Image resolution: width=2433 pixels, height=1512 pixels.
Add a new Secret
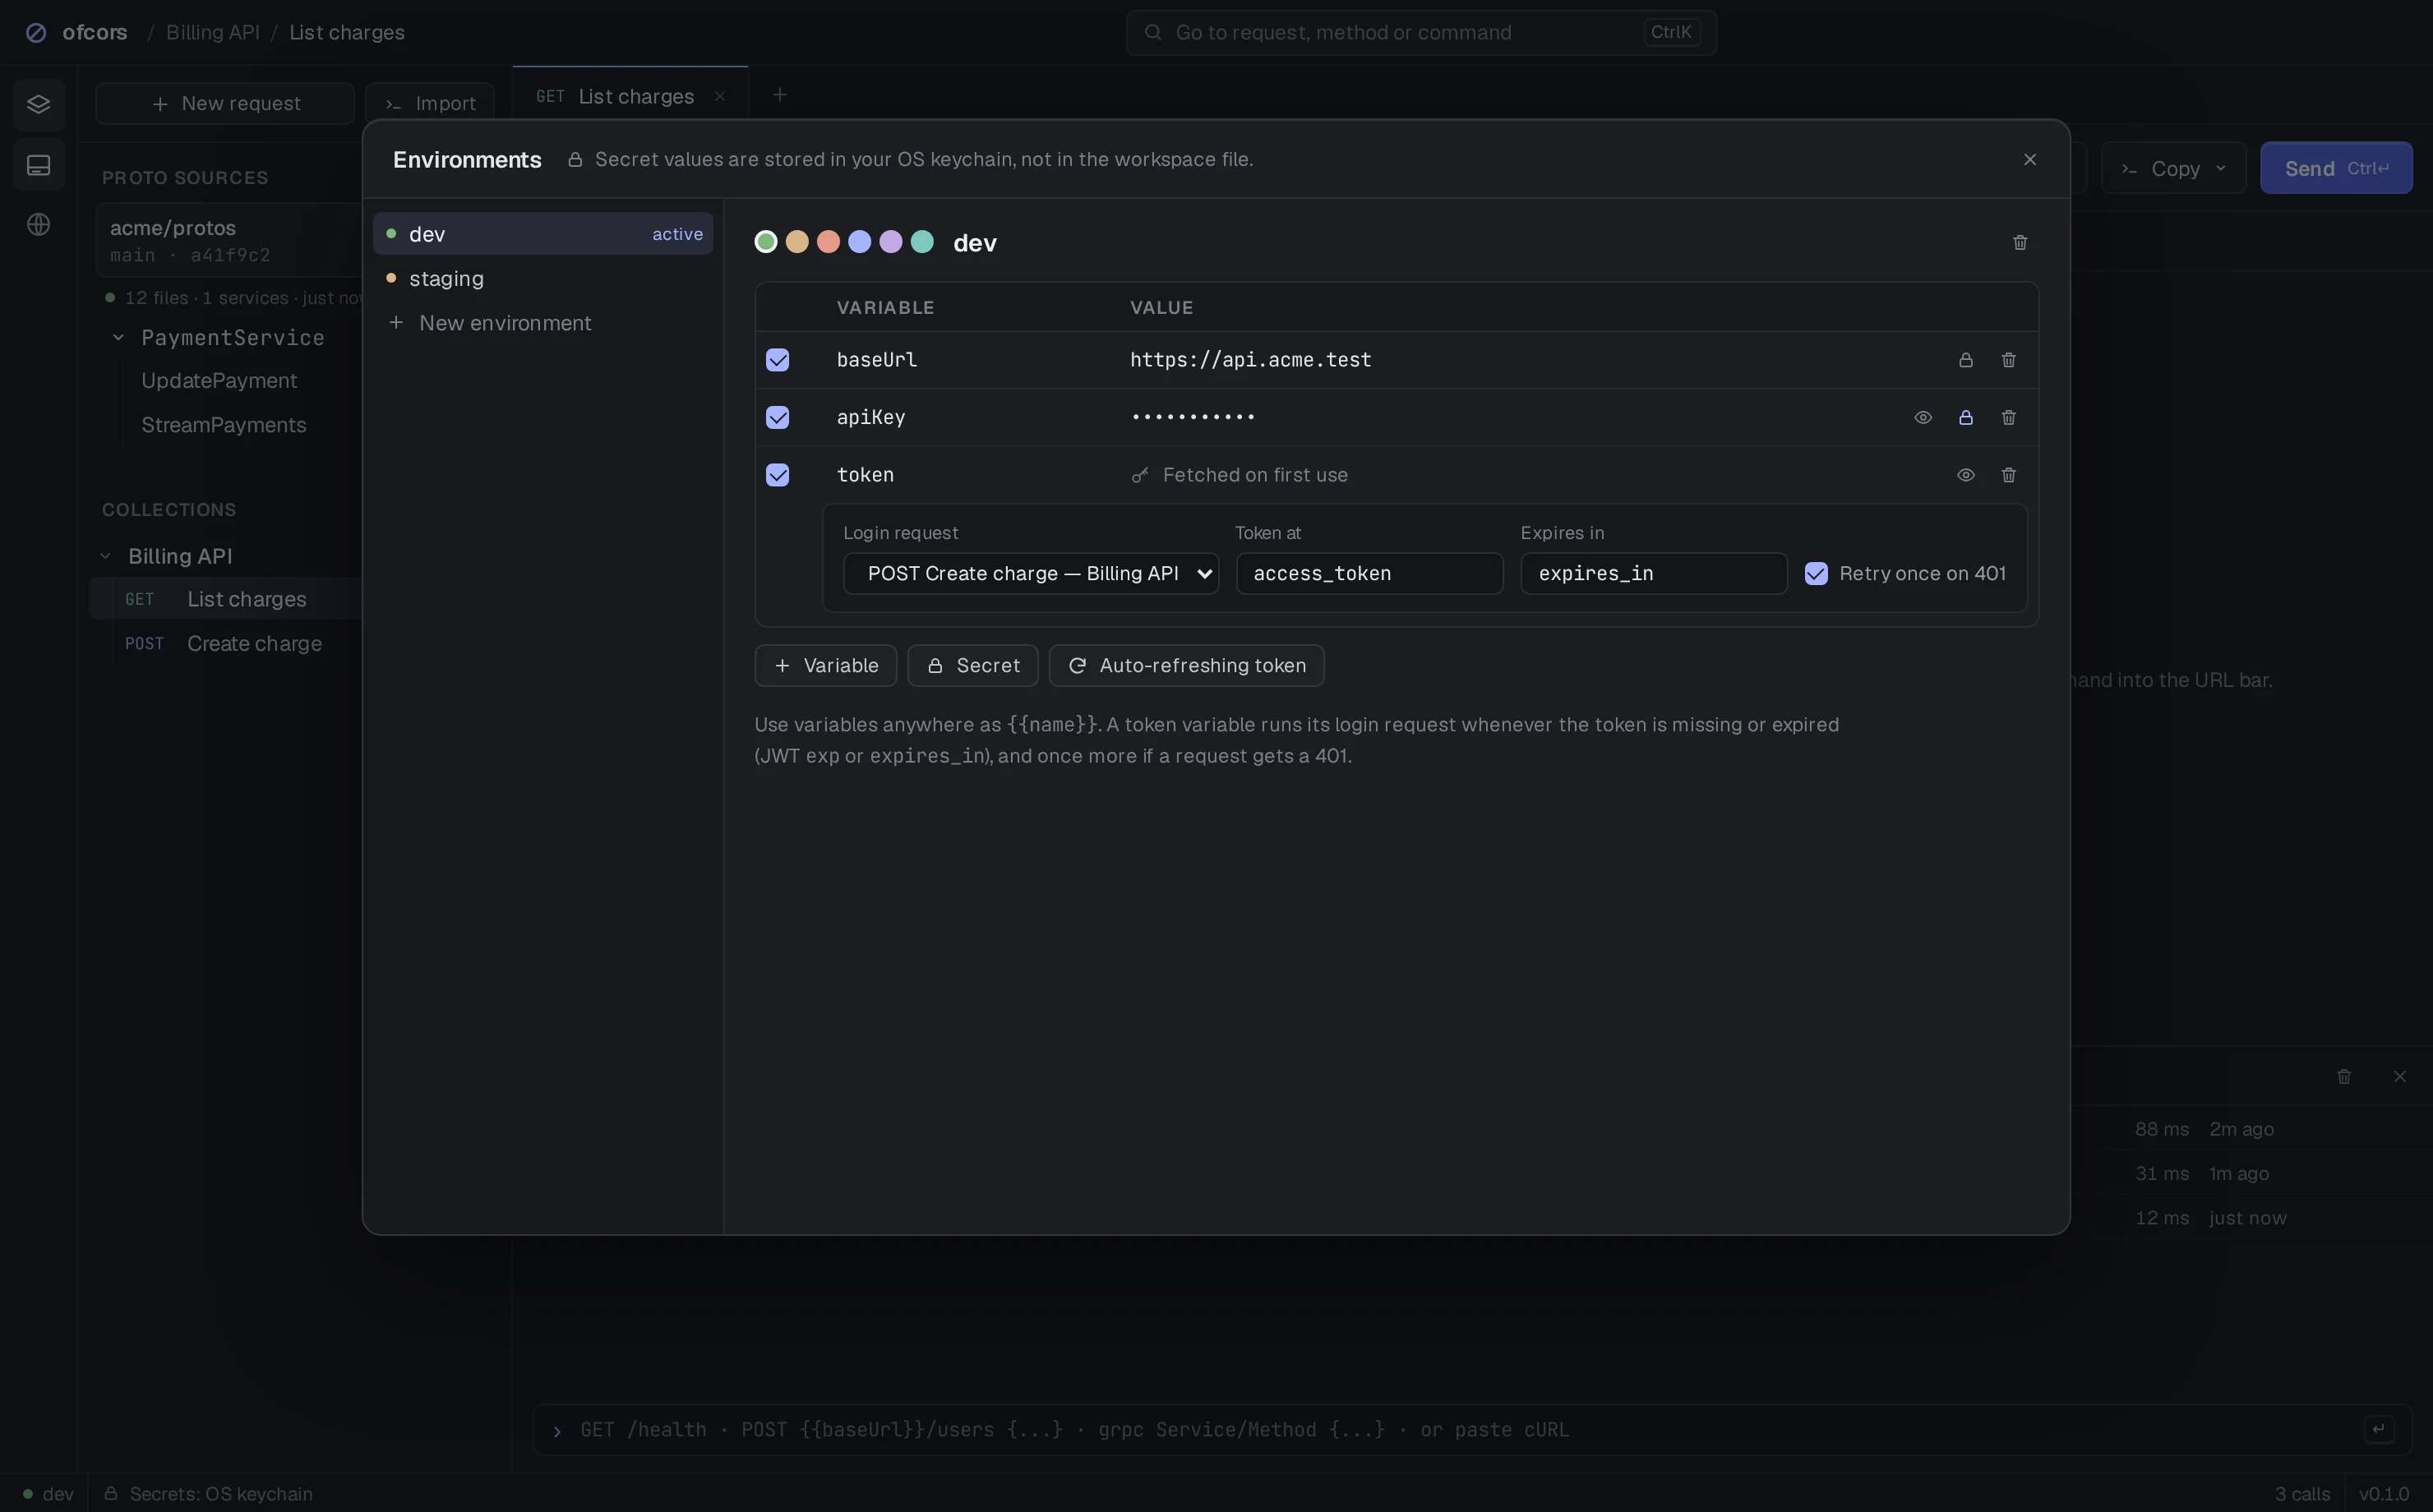pos(972,666)
